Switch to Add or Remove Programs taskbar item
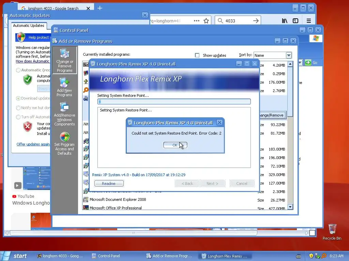Image resolution: width=349 pixels, height=261 pixels. click(x=169, y=256)
